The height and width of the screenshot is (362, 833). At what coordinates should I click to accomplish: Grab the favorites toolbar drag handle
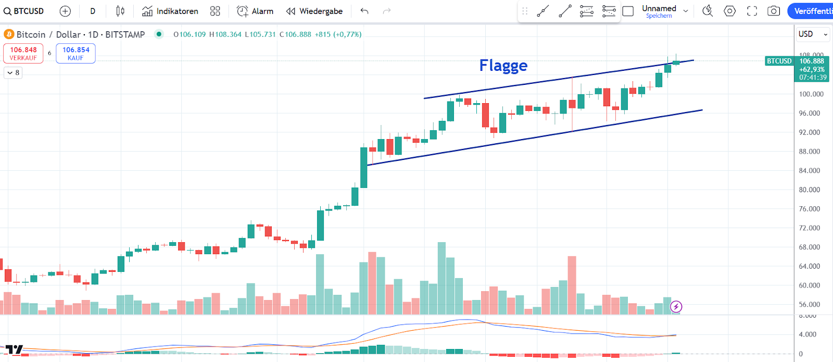525,11
